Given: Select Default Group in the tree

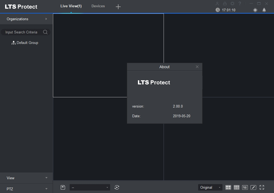Looking at the screenshot, I should [25, 43].
